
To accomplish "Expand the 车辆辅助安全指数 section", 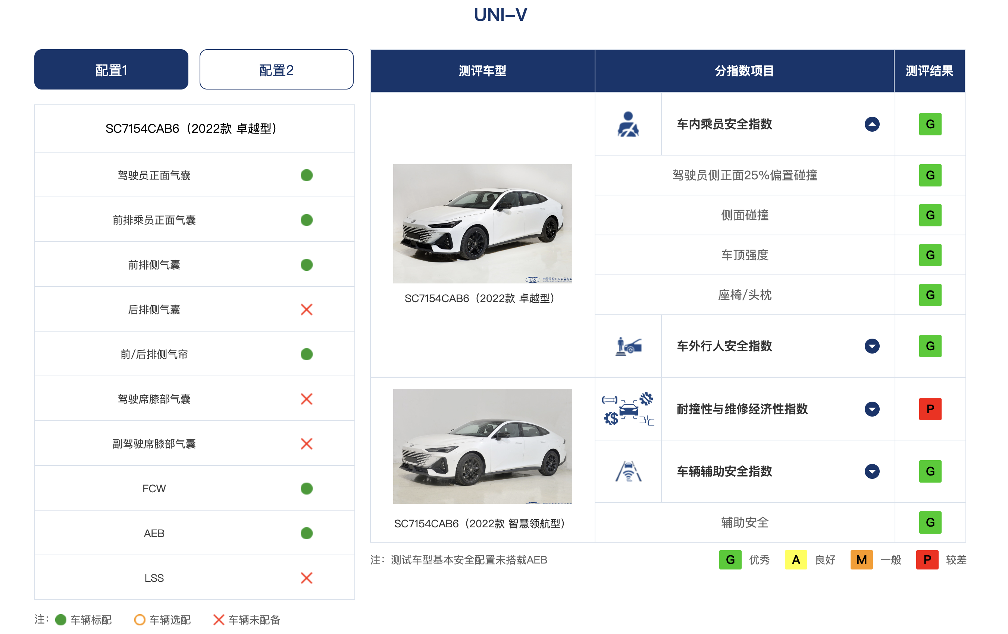I will point(872,472).
